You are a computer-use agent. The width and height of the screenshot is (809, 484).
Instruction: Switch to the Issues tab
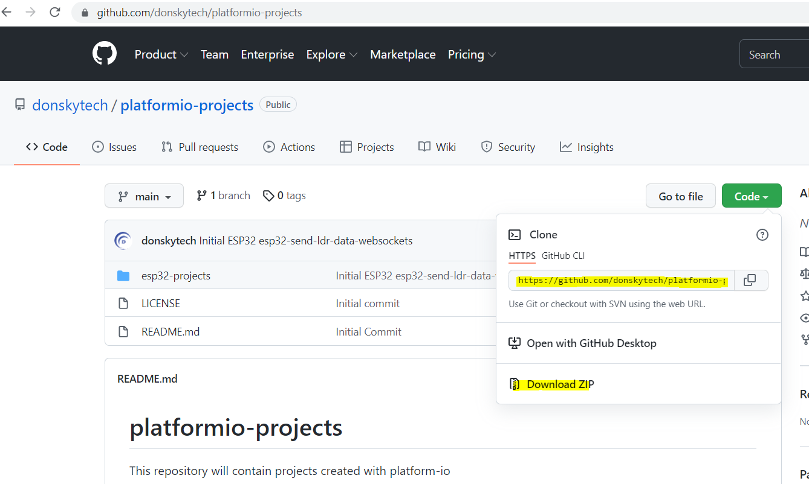pos(114,147)
